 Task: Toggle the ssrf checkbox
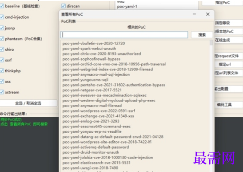(x=2, y=60)
